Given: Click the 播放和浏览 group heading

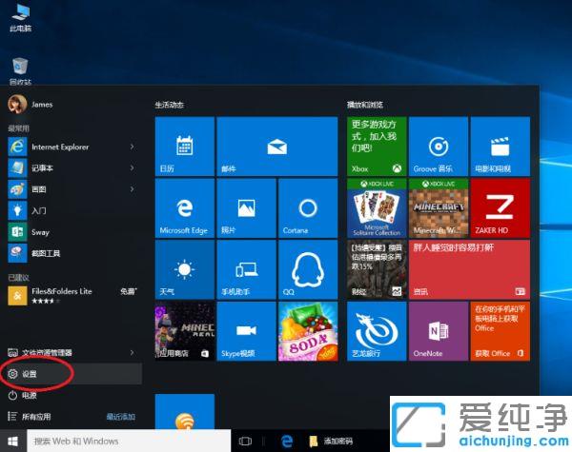Looking at the screenshot, I should (365, 105).
